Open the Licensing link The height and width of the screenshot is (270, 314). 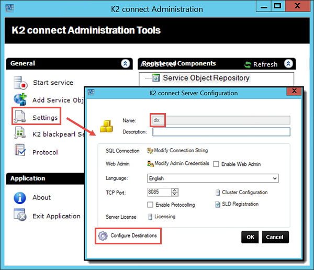(x=165, y=217)
